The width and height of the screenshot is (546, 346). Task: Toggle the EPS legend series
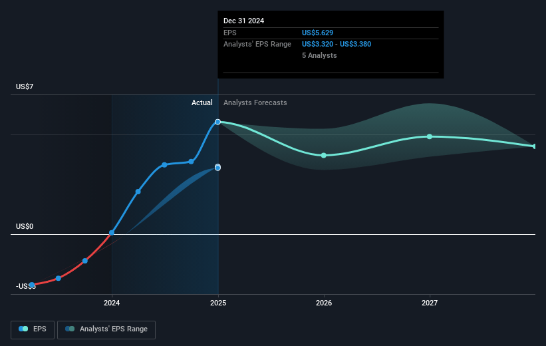pyautogui.click(x=33, y=329)
